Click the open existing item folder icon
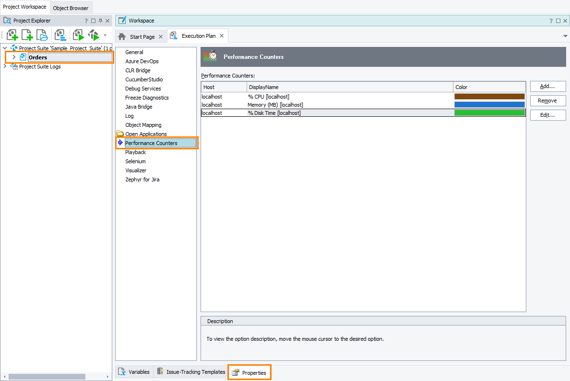This screenshot has height=381, width=570. 42,35
